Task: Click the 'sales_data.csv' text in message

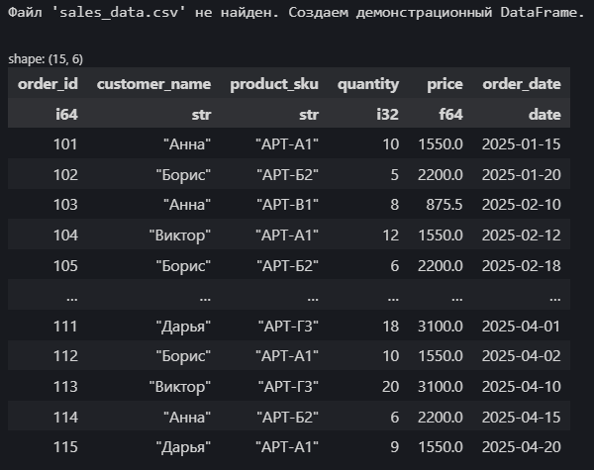Action: (119, 13)
